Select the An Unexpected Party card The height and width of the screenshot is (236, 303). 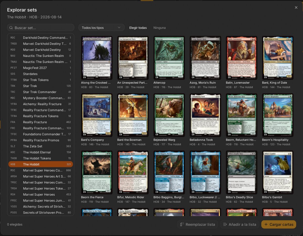pyautogui.click(x=133, y=58)
